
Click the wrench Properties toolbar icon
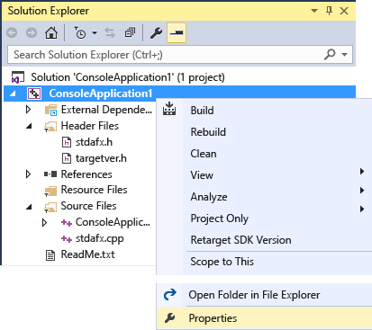pos(156,32)
